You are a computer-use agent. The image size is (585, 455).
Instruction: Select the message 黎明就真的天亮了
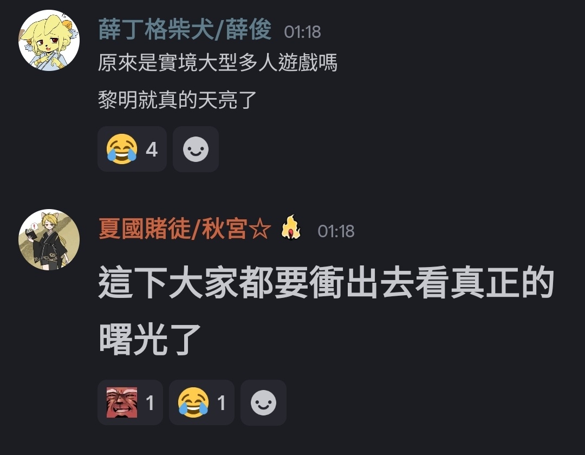[x=177, y=100]
